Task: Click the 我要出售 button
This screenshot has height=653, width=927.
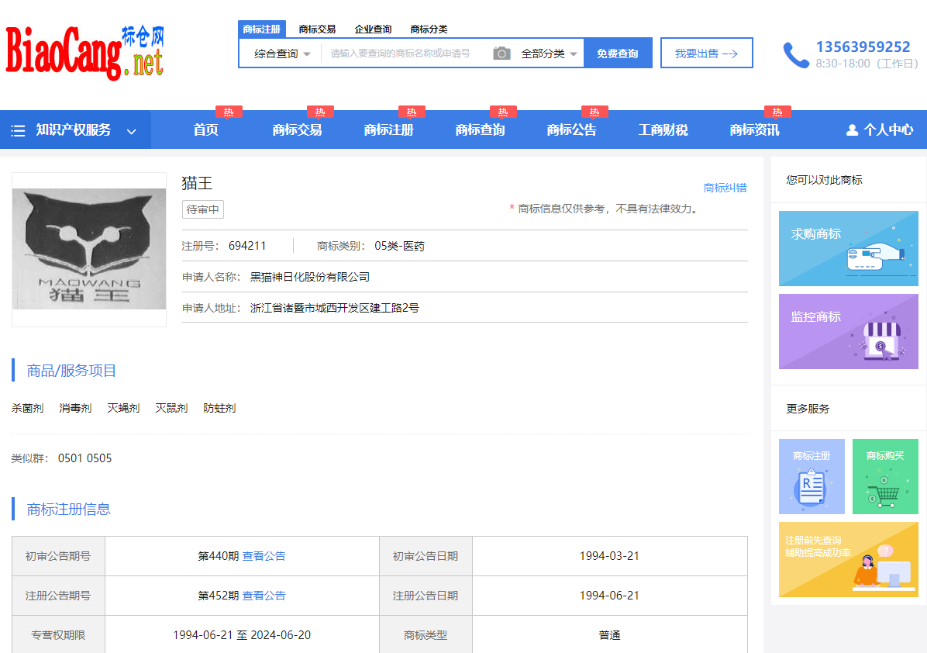Action: (706, 54)
